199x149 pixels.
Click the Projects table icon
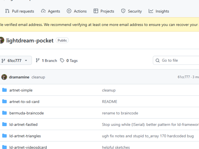click(96, 11)
